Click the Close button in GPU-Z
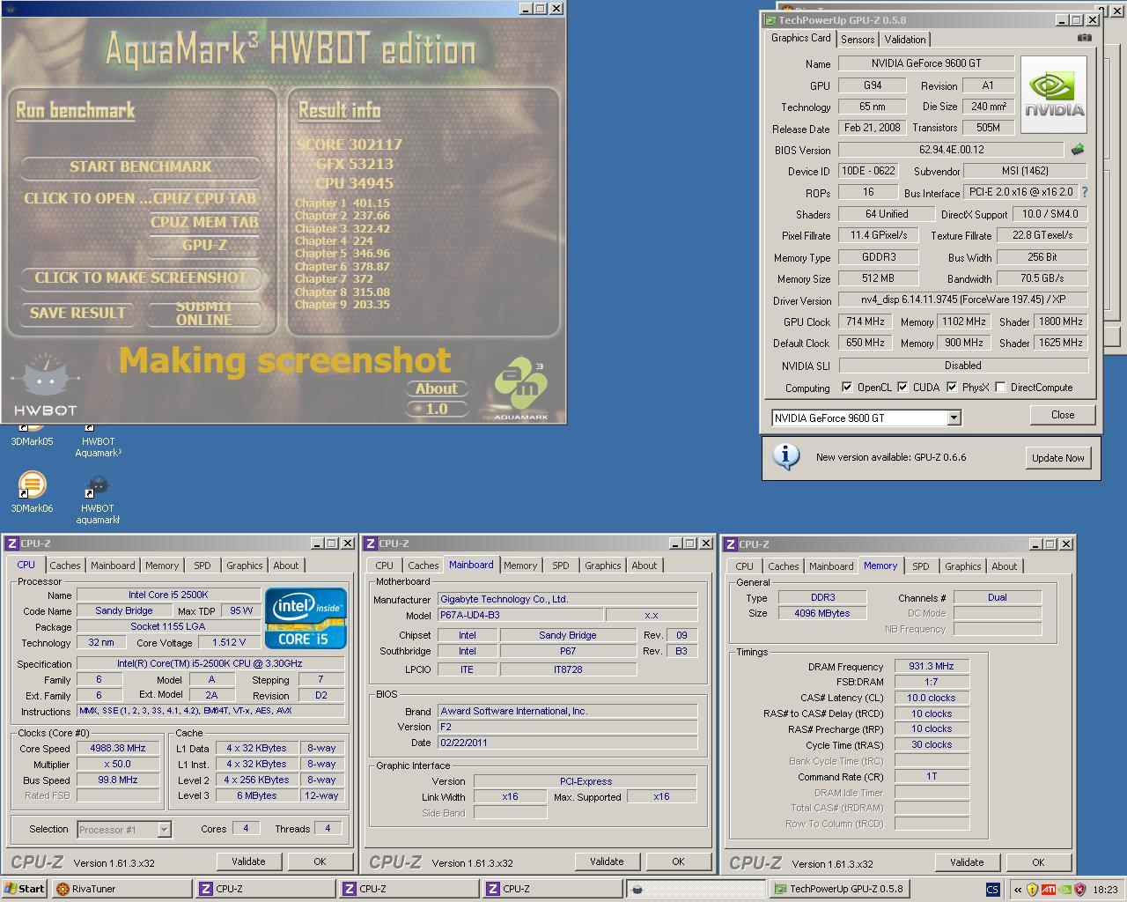The width and height of the screenshot is (1127, 902). pyautogui.click(x=1063, y=415)
